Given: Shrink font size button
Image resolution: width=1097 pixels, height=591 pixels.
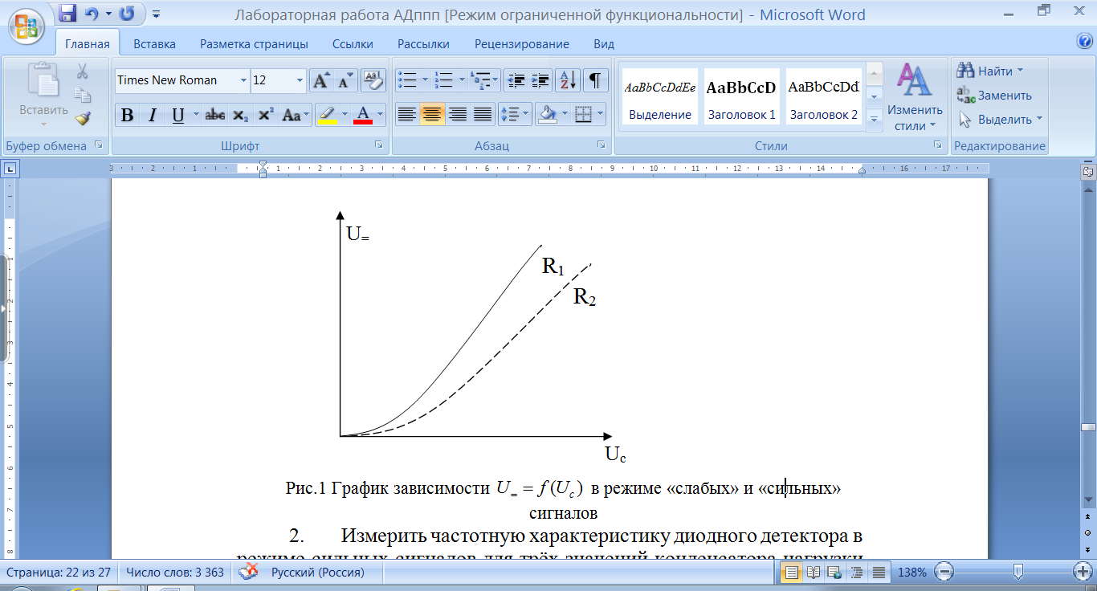Looking at the screenshot, I should click(345, 80).
